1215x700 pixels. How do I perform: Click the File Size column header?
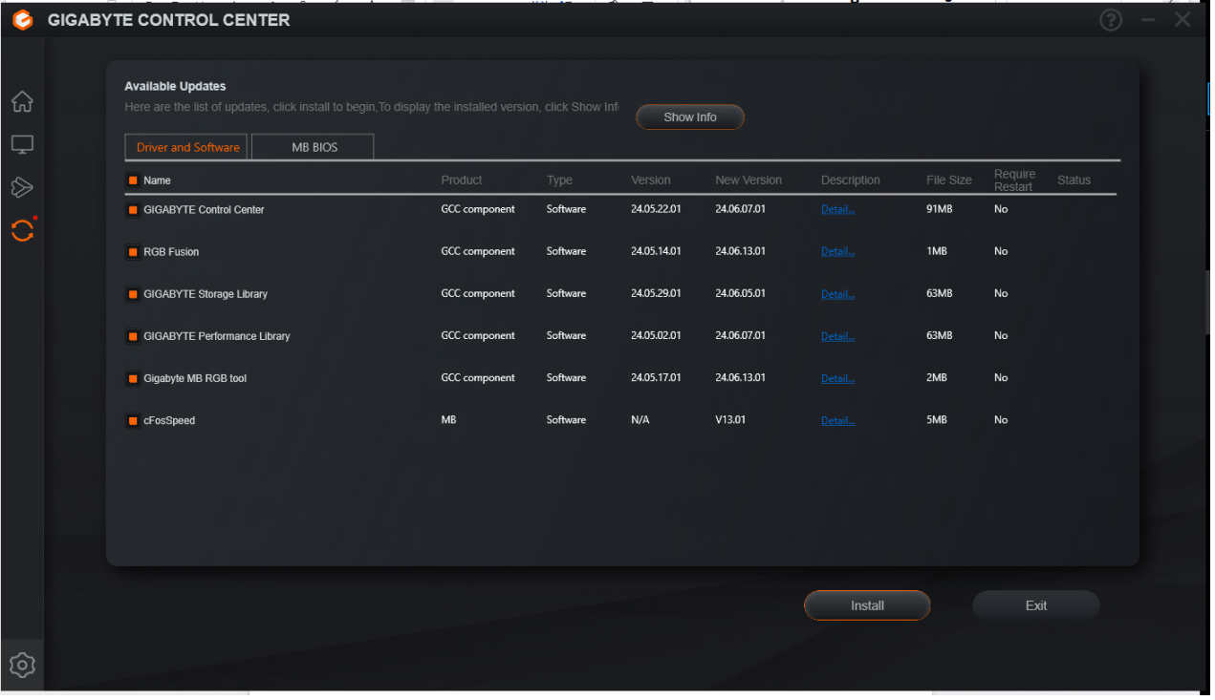click(x=949, y=180)
